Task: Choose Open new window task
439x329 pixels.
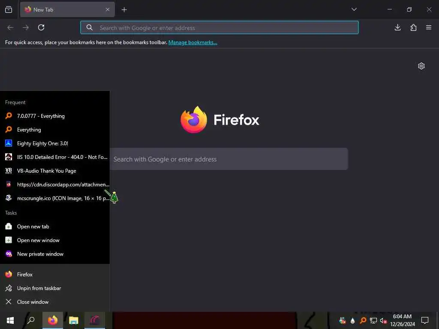Action: click(55, 240)
